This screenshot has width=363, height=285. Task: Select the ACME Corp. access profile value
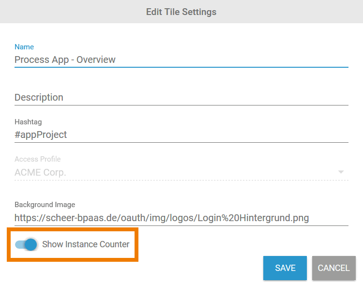pyautogui.click(x=40, y=172)
